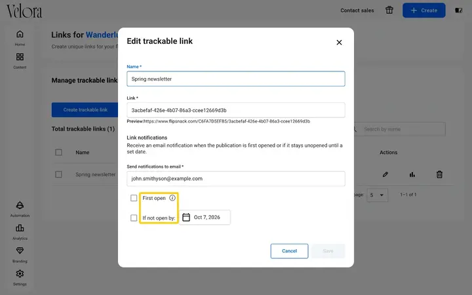Click the Link notifications heading
The width and height of the screenshot is (472, 295).
pyautogui.click(x=147, y=138)
